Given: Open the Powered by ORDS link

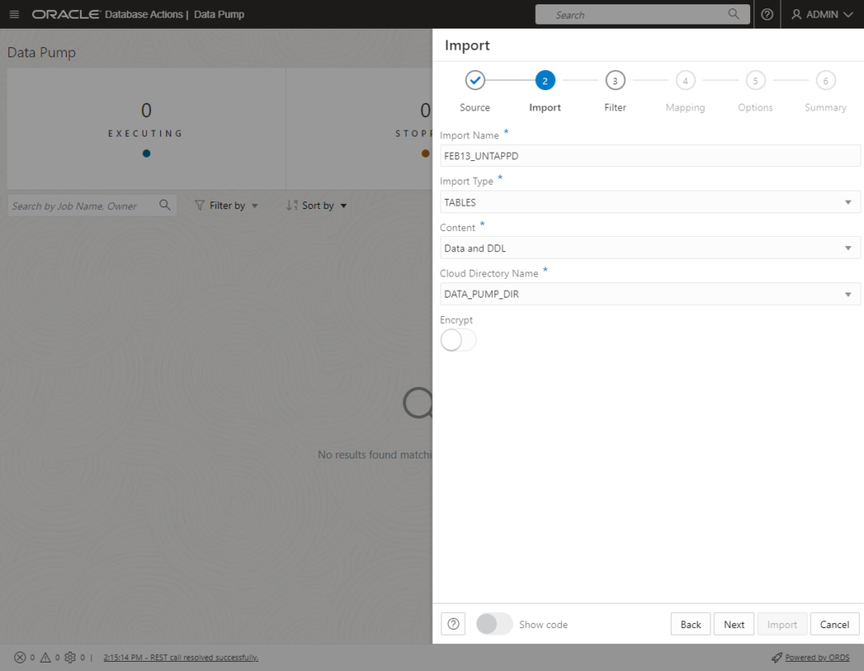Looking at the screenshot, I should (817, 658).
